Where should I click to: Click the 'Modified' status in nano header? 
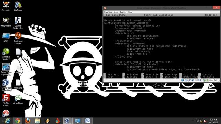pyautogui.click(x=211, y=15)
